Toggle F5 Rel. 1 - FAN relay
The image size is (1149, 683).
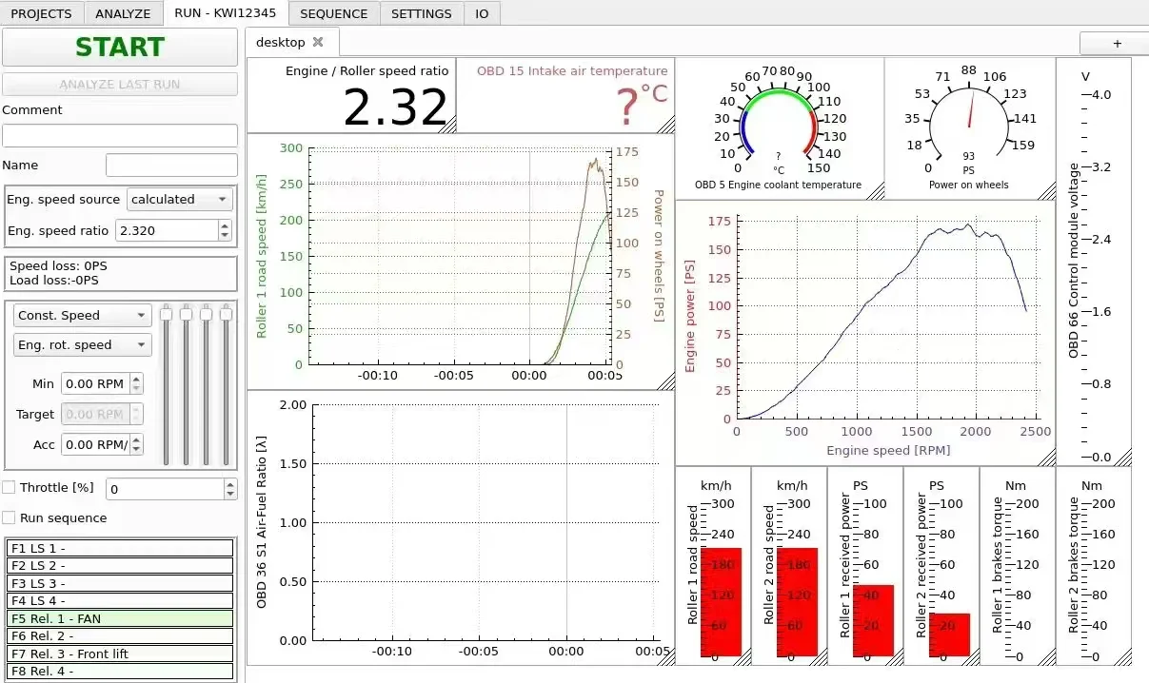120,618
